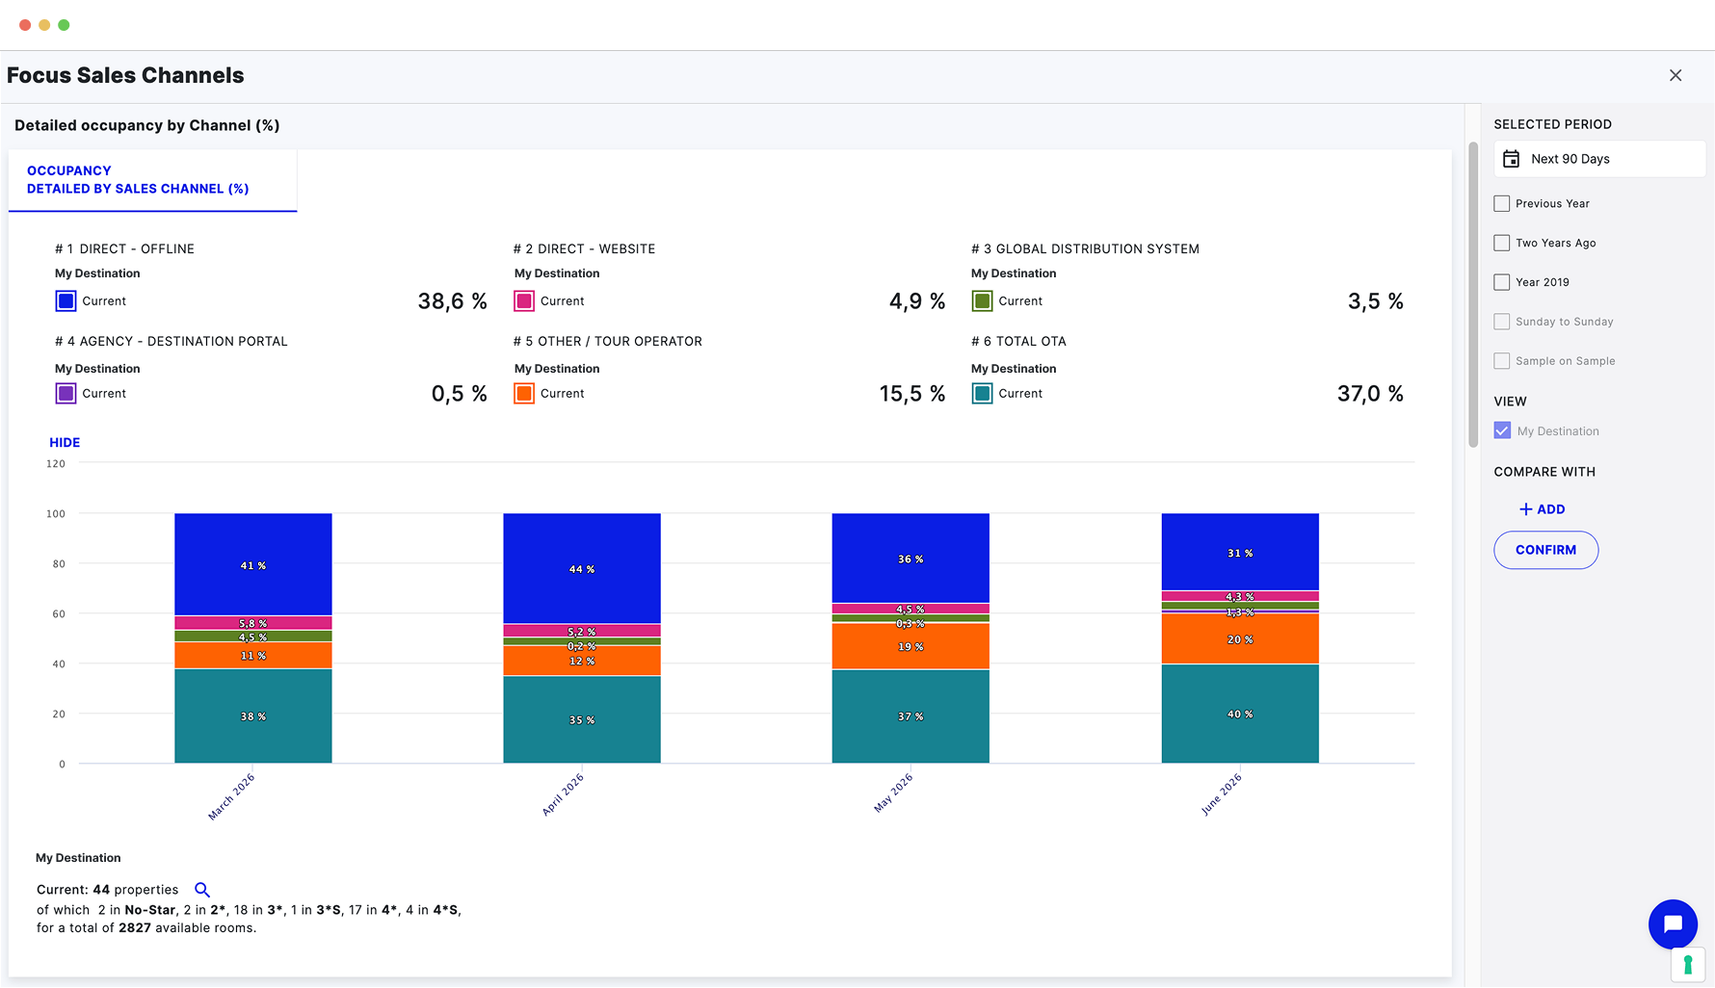Open the chat bubble widget

point(1672,924)
